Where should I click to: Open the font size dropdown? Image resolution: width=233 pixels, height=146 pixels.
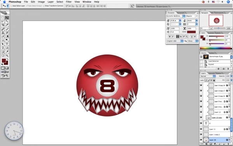(x=180, y=21)
